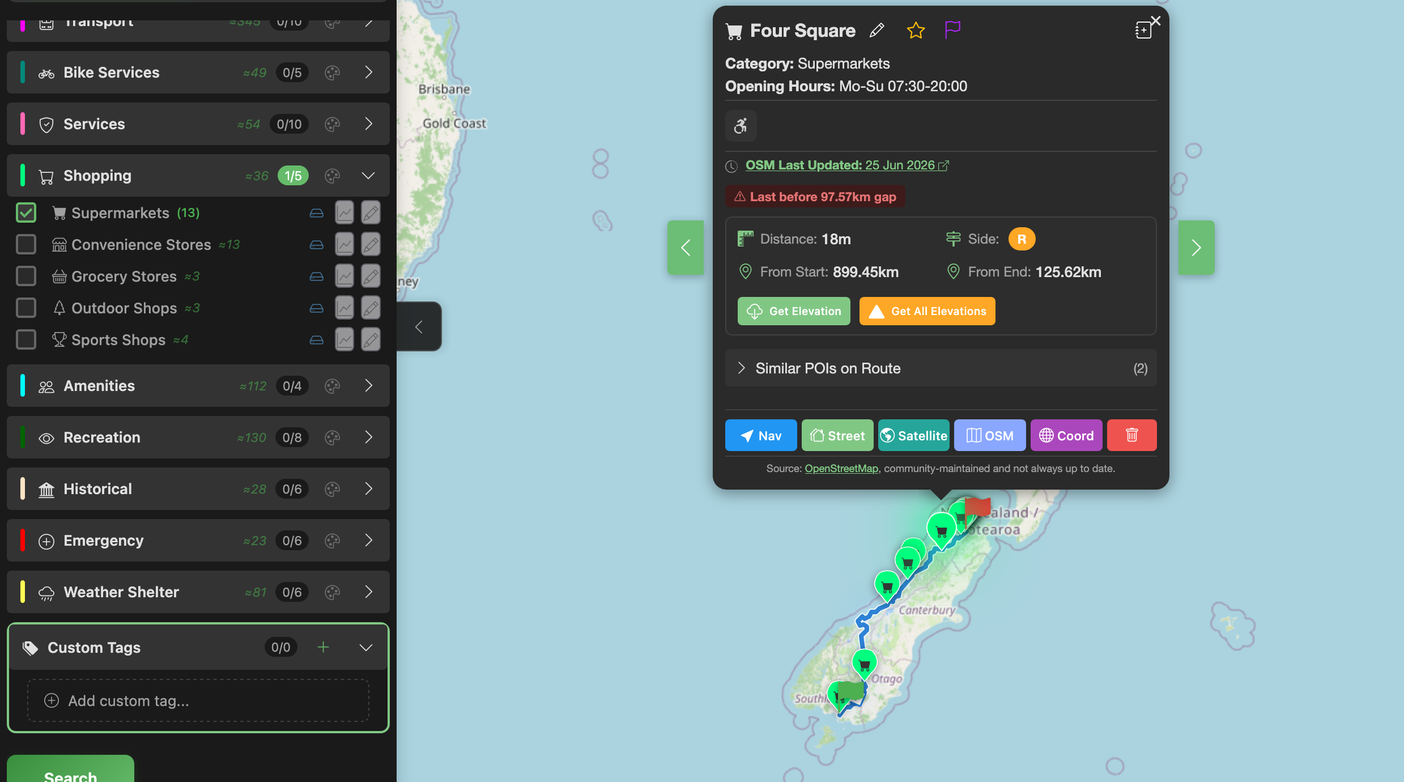The height and width of the screenshot is (782, 1404).
Task: Expand the Historical category
Action: tap(368, 489)
